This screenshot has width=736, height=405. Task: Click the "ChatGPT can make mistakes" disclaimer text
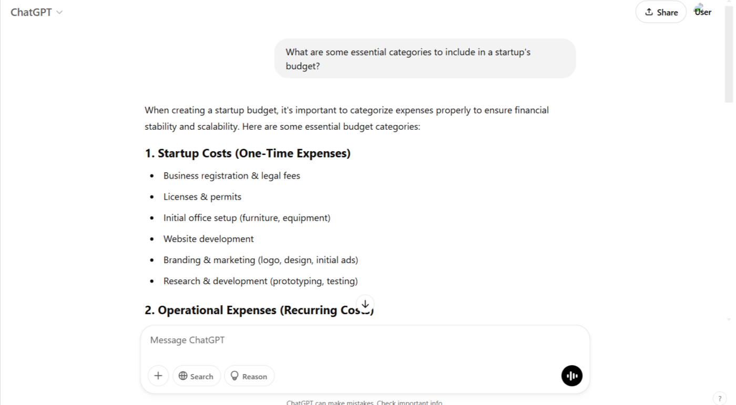point(364,402)
